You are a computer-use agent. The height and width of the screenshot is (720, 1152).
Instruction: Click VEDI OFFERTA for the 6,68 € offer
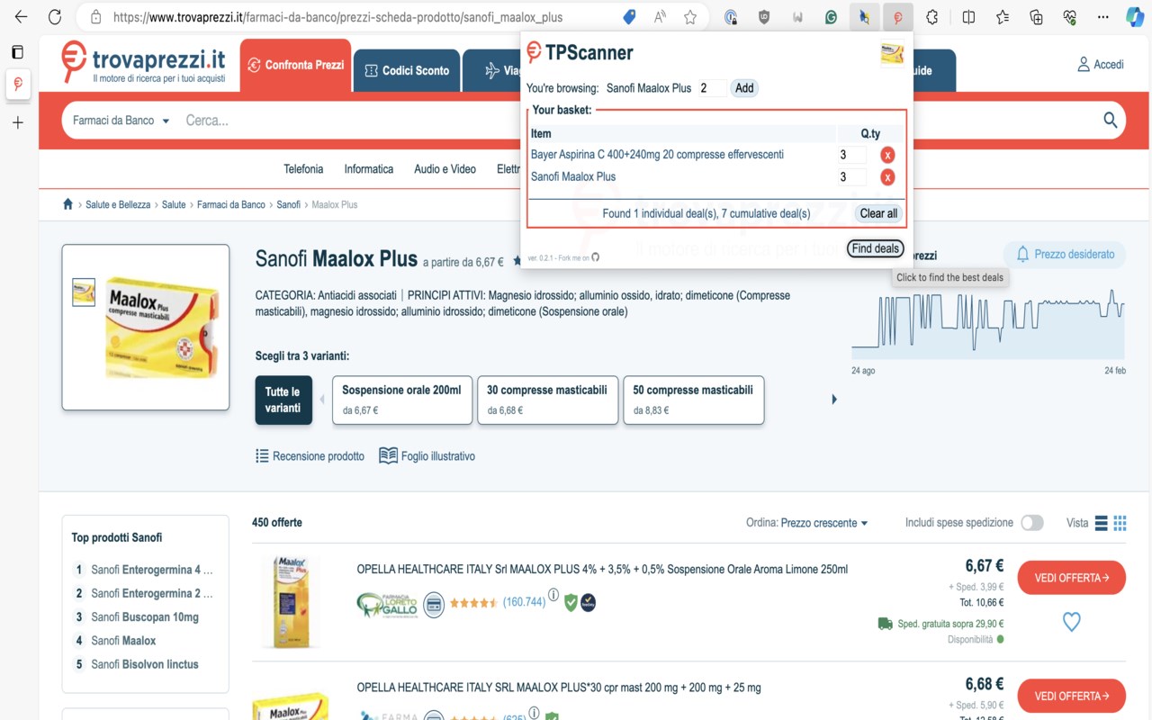pyautogui.click(x=1071, y=696)
